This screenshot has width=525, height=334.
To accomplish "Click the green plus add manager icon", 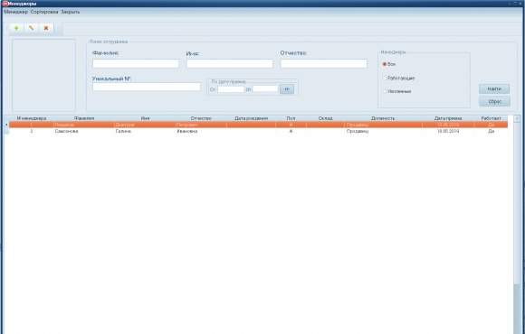I will [16, 28].
